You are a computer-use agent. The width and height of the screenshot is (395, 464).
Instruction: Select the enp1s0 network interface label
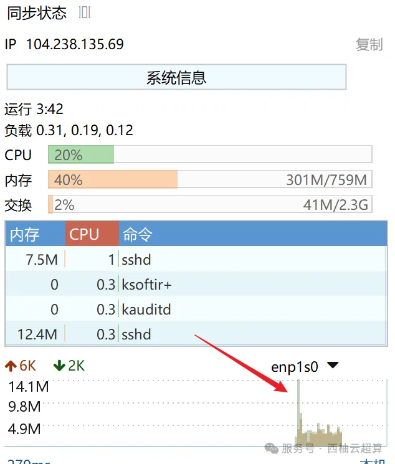click(x=295, y=367)
